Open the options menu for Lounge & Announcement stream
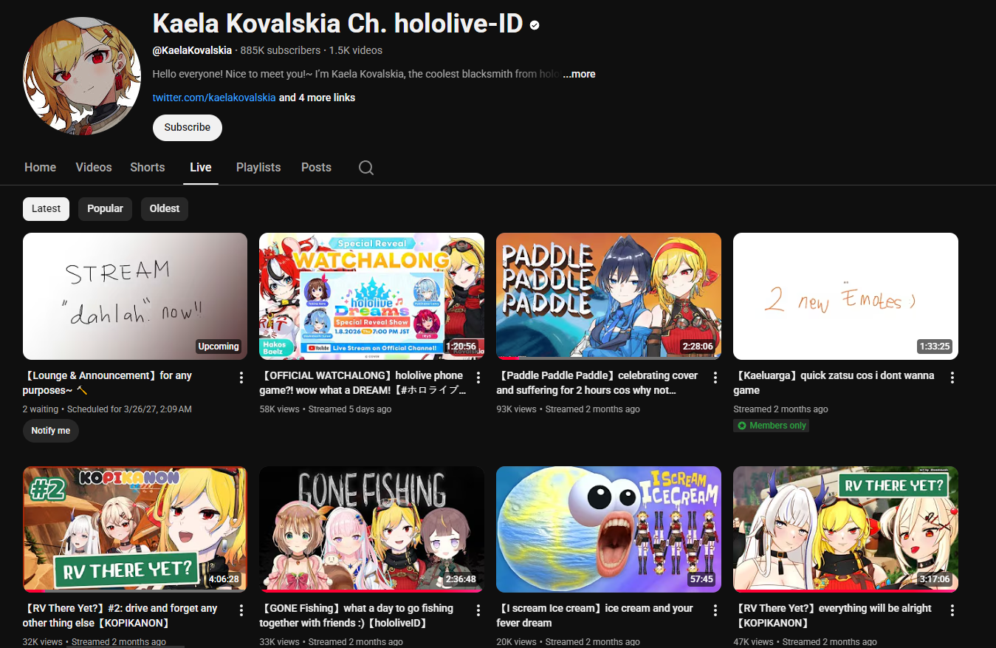 click(x=241, y=378)
